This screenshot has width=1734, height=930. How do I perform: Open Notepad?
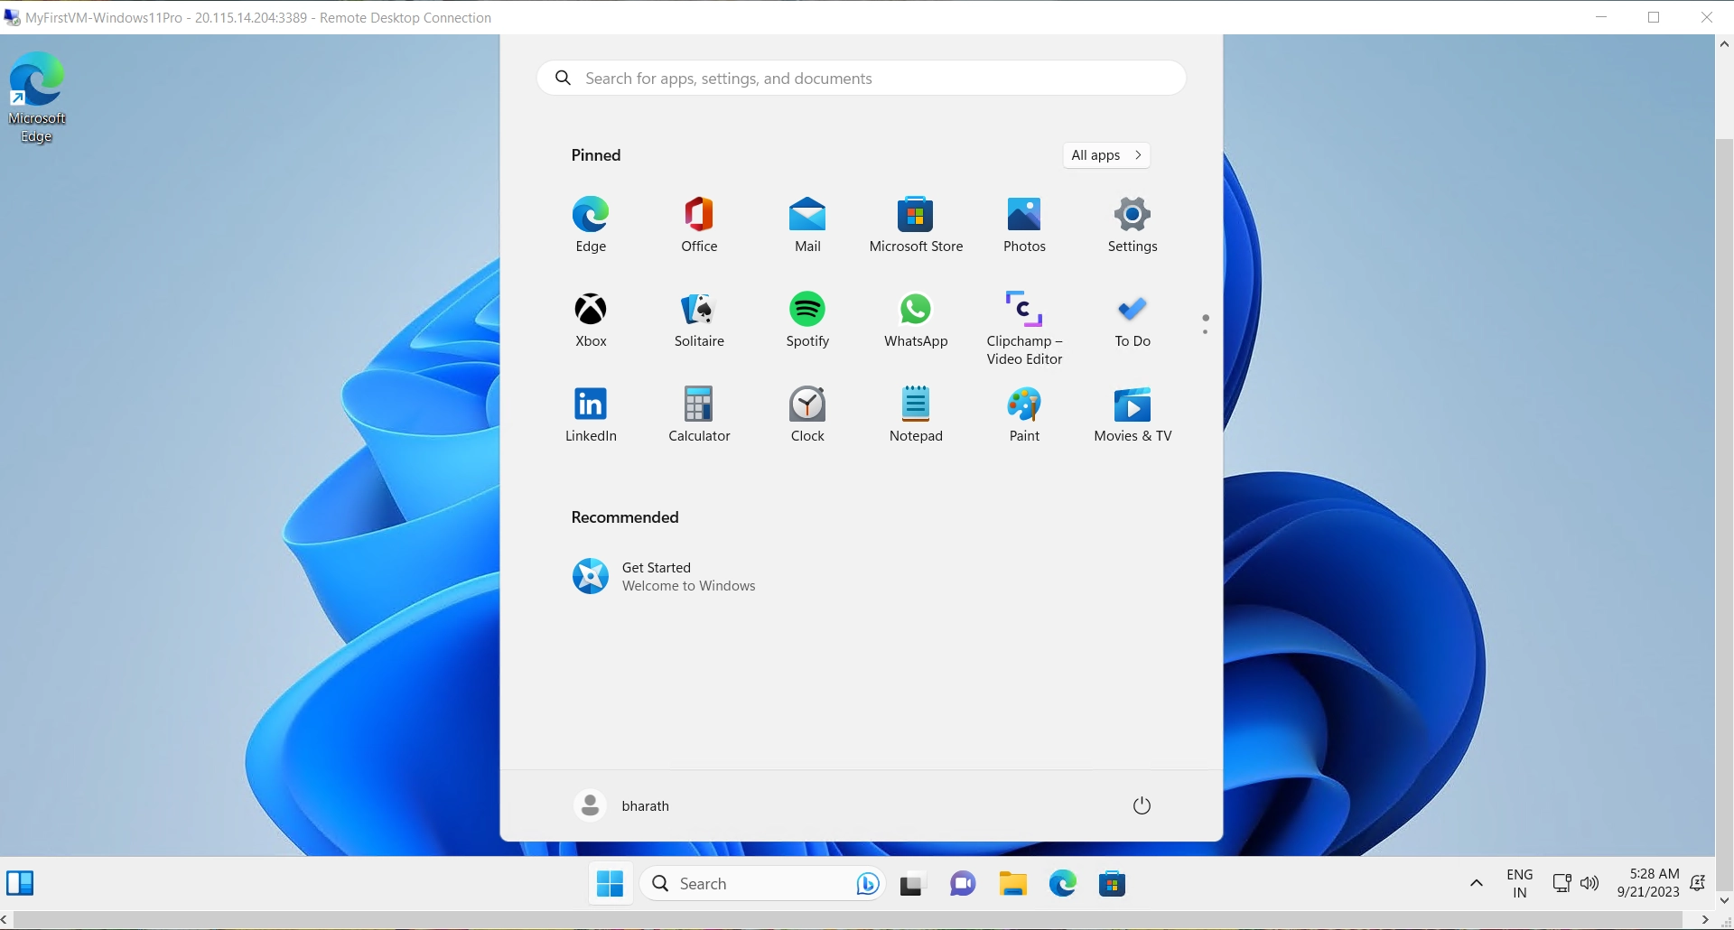[x=916, y=414]
